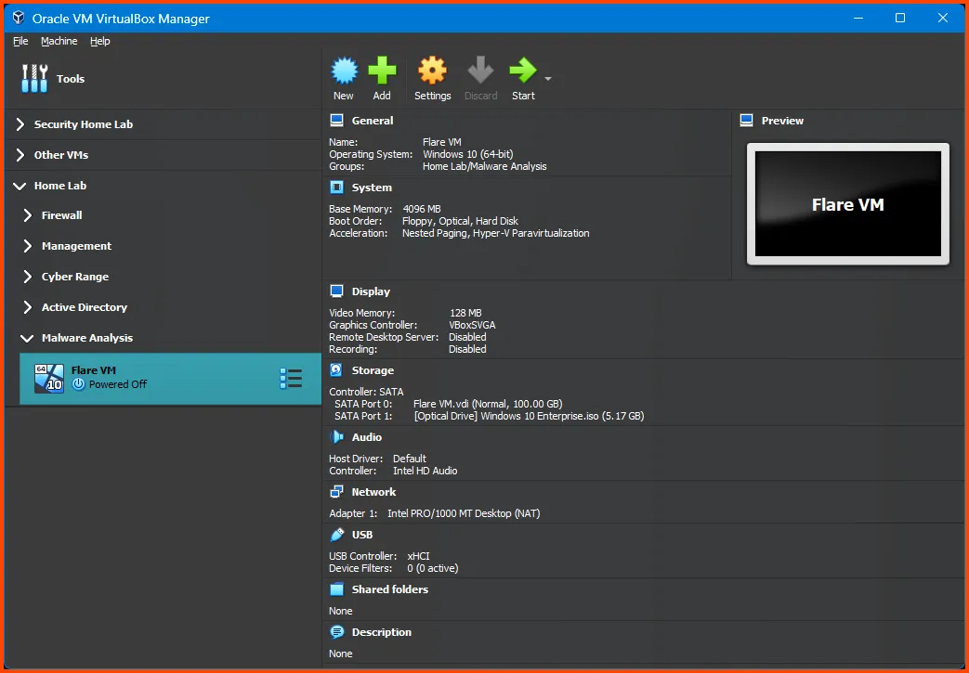Image resolution: width=969 pixels, height=673 pixels.
Task: Open the Help menu
Action: coord(100,41)
